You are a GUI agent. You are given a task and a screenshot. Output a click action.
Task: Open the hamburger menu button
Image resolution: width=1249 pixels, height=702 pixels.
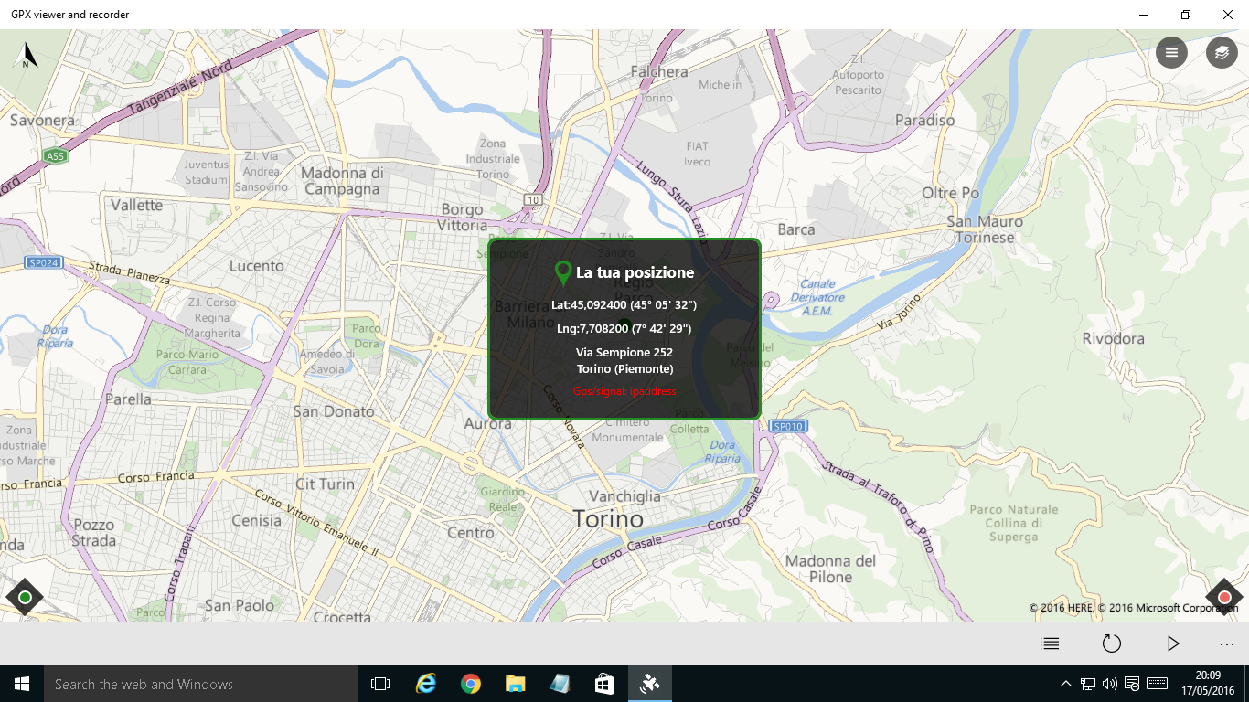click(x=1171, y=52)
